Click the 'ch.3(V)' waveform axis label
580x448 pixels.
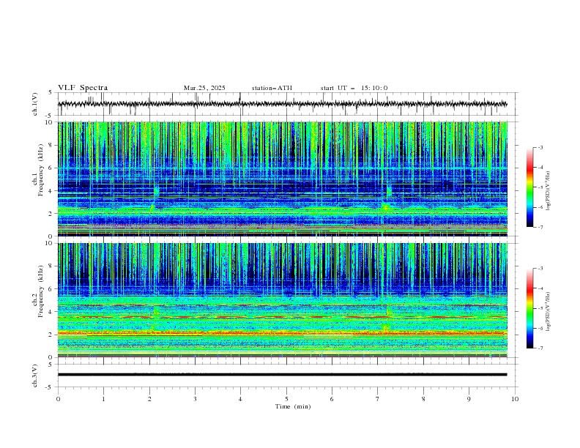click(x=35, y=376)
